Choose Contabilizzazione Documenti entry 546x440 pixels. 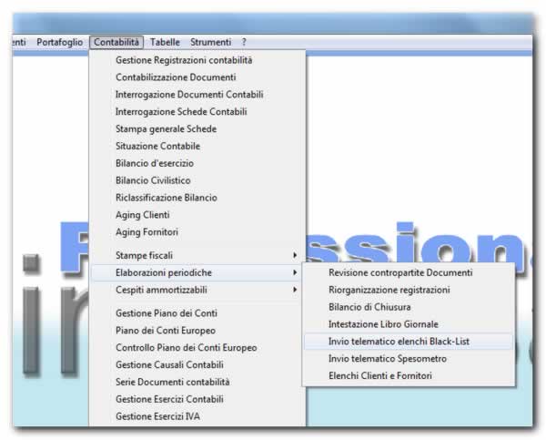click(176, 77)
